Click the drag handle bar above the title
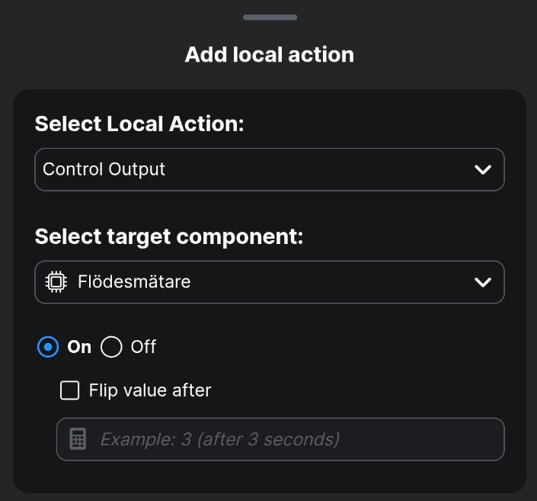Image resolution: width=537 pixels, height=501 pixels. tap(270, 17)
